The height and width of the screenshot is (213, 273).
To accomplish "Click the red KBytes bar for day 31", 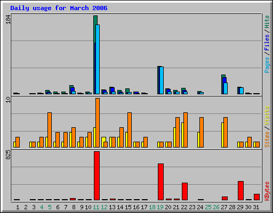I will pos(256,197).
